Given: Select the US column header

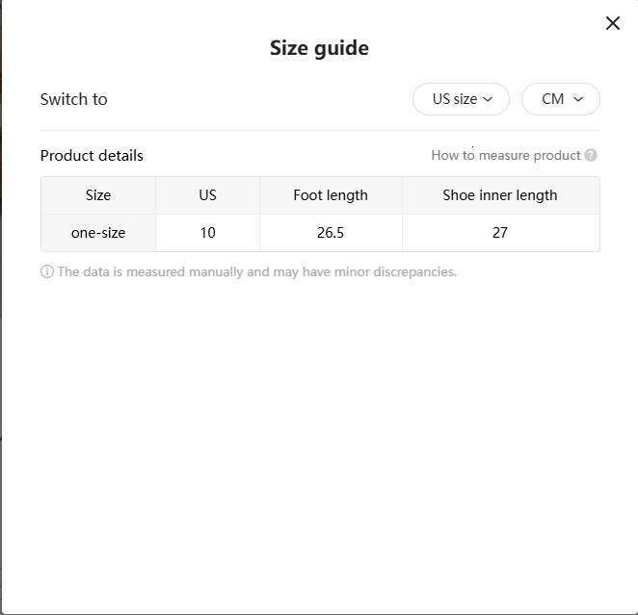Looking at the screenshot, I should [x=207, y=195].
